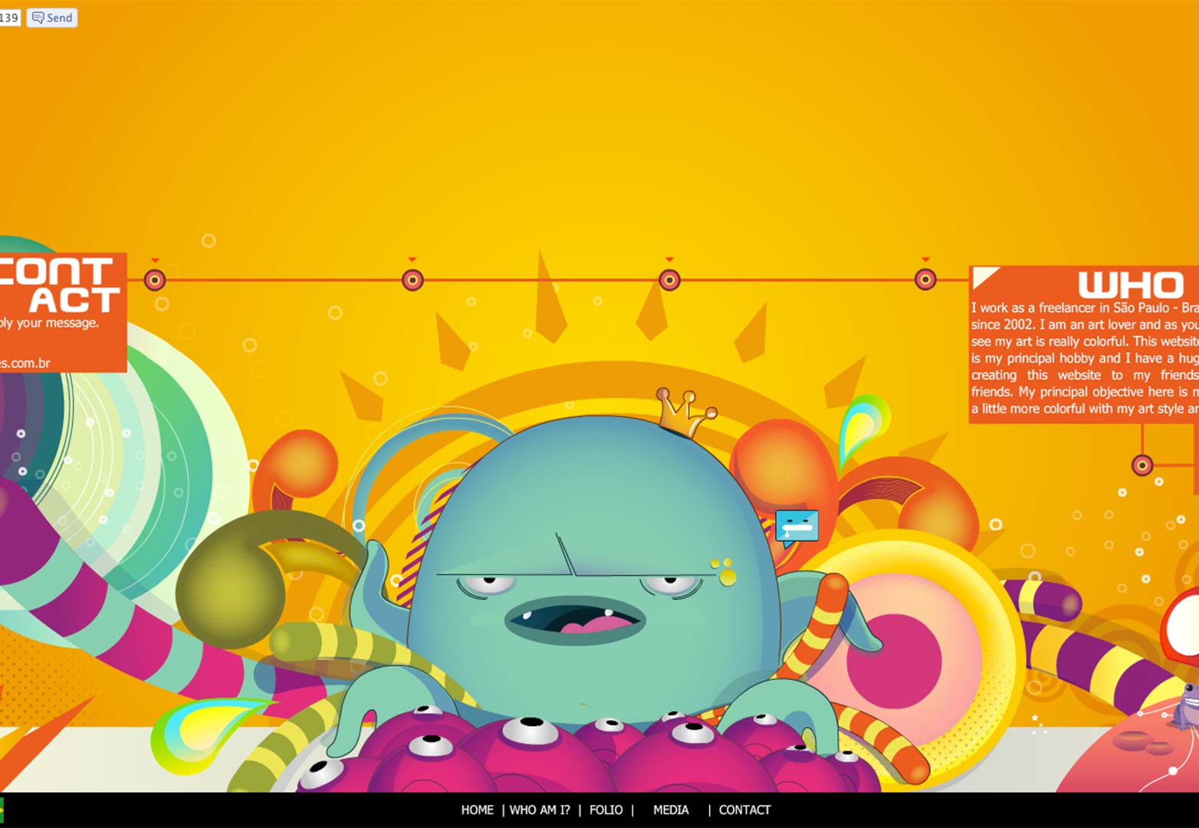Screen dimensions: 1199x828
Task: Click the WHO heading panel
Action: pyautogui.click(x=1131, y=285)
